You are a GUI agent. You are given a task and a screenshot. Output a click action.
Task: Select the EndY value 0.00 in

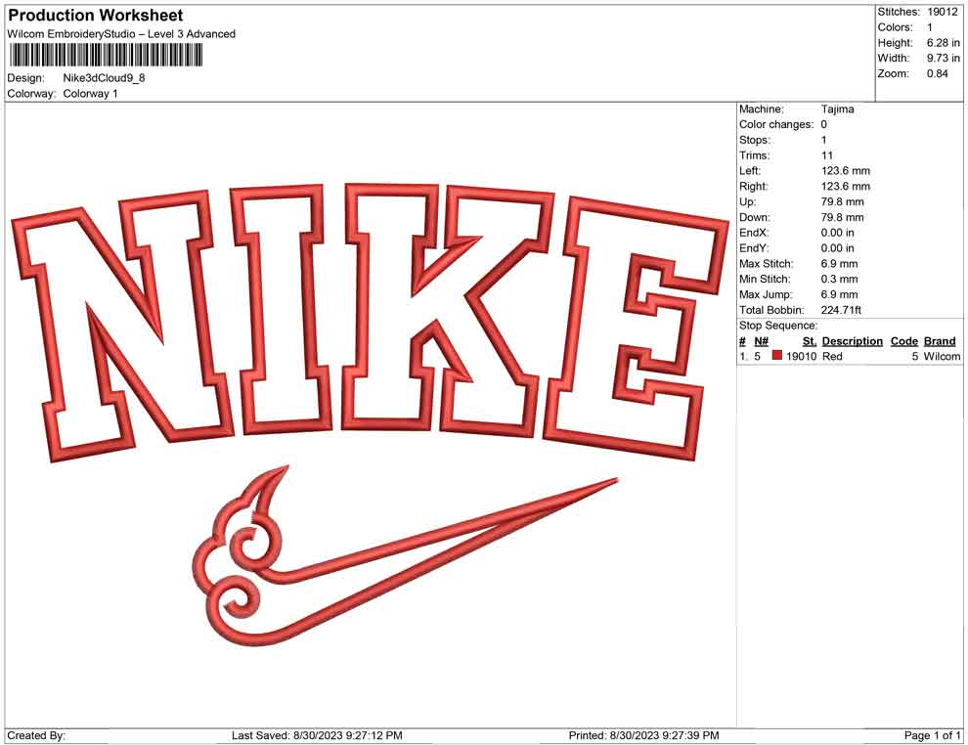(x=837, y=248)
